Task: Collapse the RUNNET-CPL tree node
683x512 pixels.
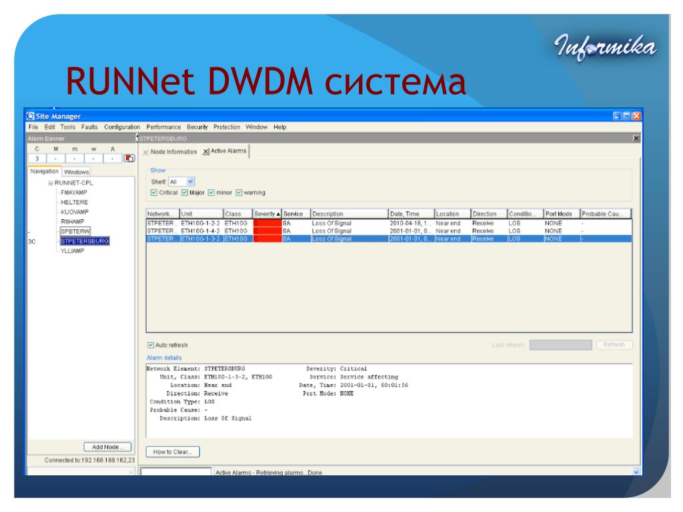Action: click(x=51, y=183)
